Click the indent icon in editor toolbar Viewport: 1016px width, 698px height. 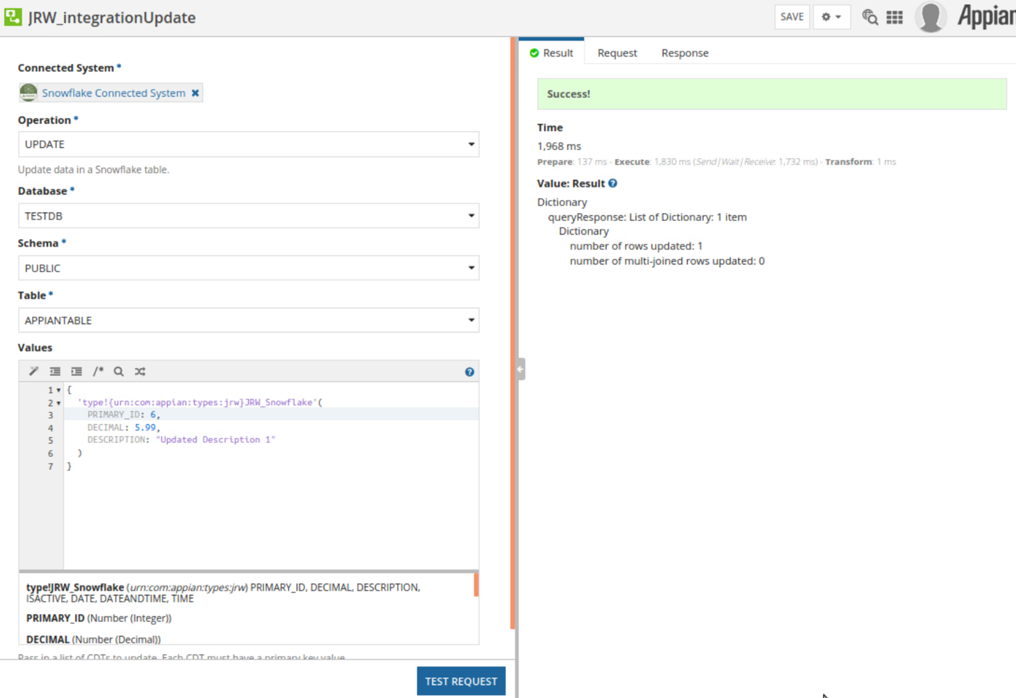pos(76,371)
